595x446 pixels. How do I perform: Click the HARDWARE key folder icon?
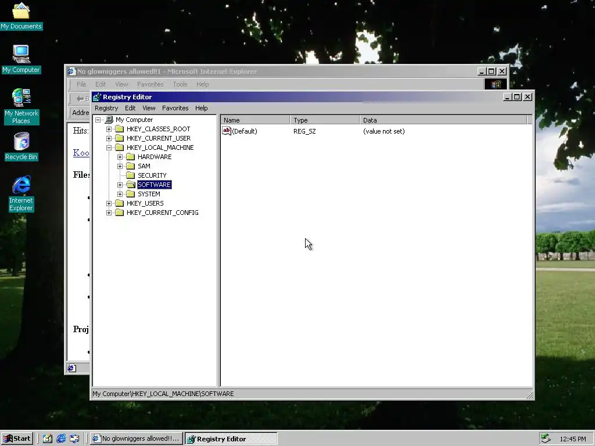[131, 157]
